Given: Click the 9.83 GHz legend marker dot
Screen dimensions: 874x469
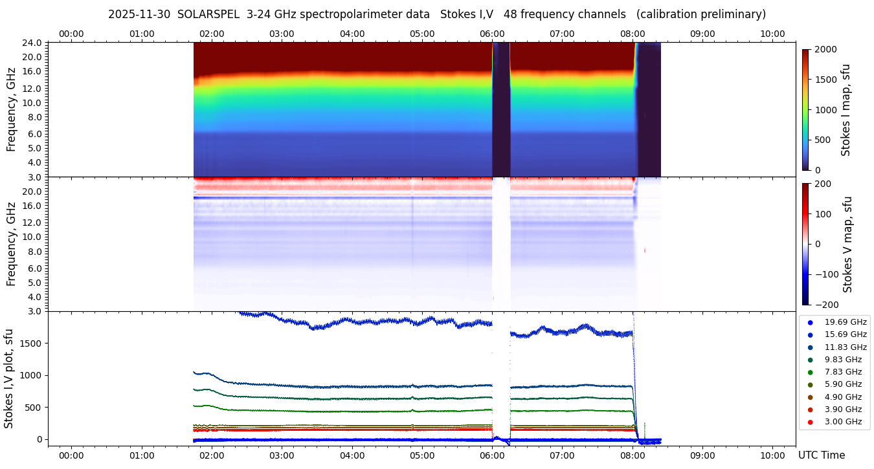Looking at the screenshot, I should (810, 360).
